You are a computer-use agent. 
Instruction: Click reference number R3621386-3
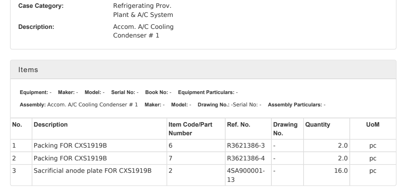(x=246, y=146)
